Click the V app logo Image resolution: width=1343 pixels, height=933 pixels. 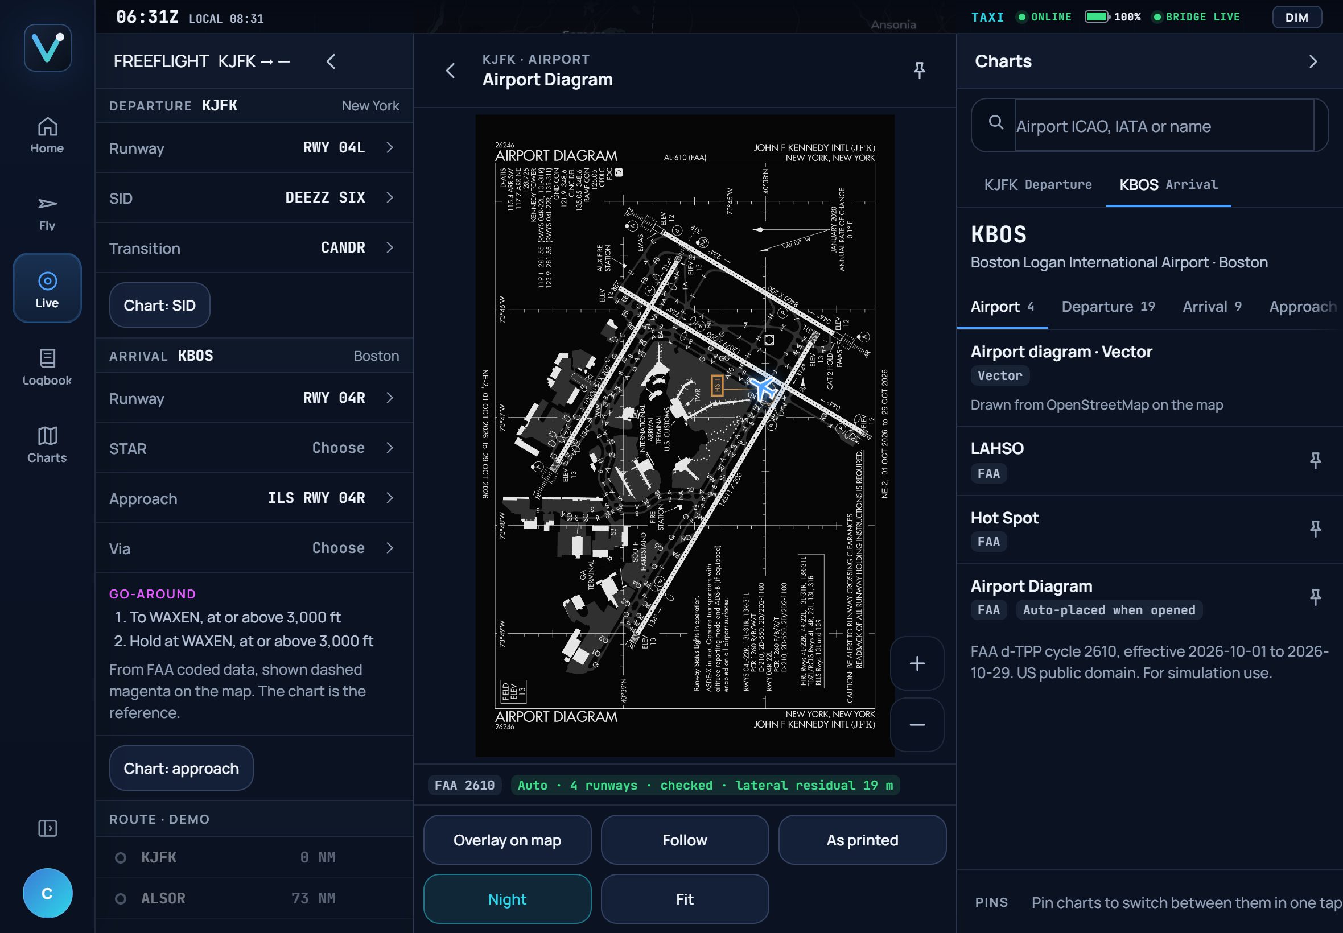tap(47, 48)
